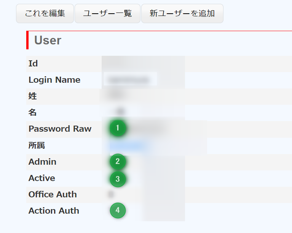Click the Action Auth label
The image size is (292, 233).
pyautogui.click(x=54, y=211)
